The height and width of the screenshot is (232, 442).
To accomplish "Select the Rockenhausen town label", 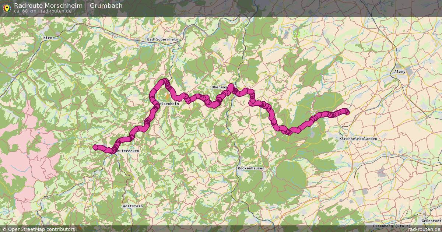I will [251, 168].
